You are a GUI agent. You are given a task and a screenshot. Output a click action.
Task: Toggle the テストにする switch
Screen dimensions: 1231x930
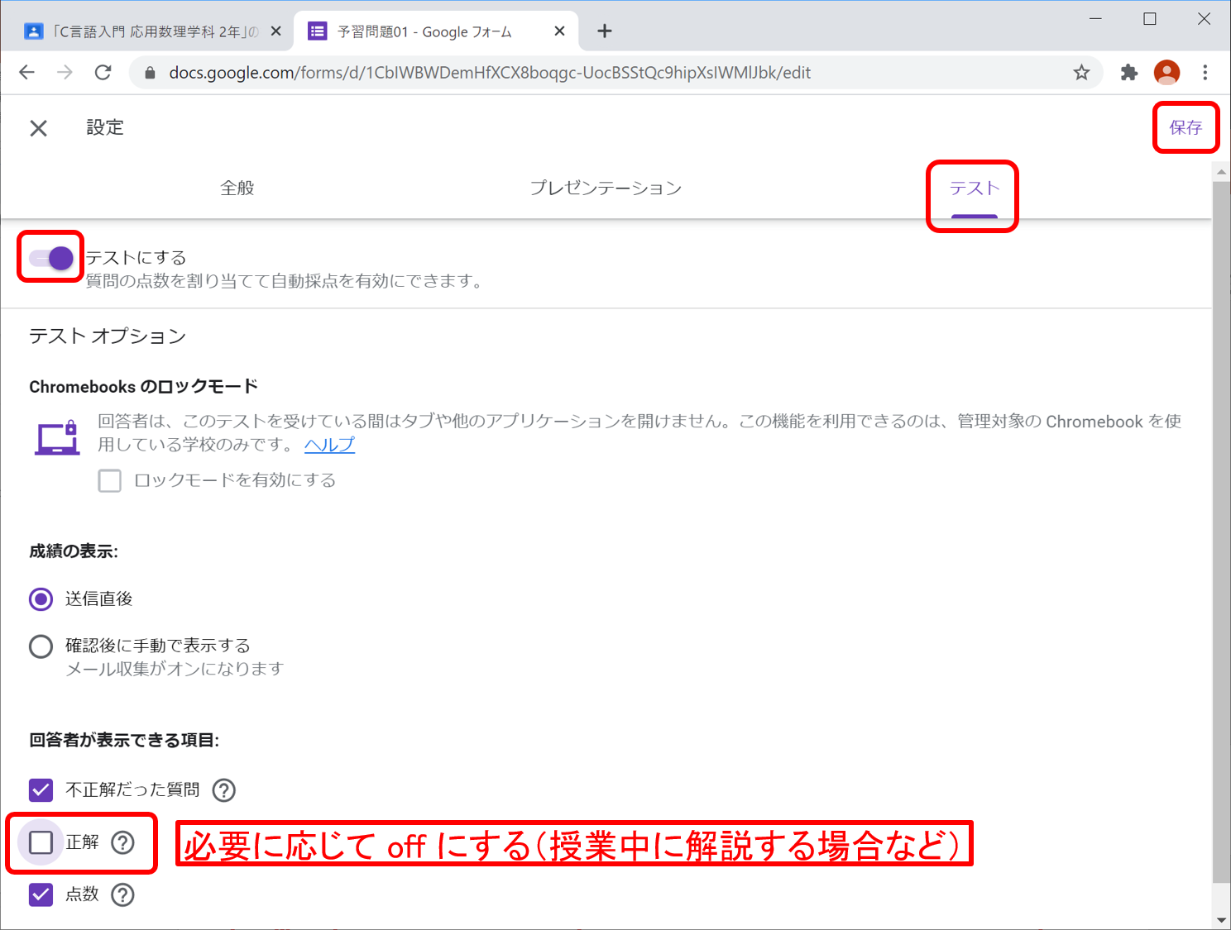pyautogui.click(x=50, y=258)
